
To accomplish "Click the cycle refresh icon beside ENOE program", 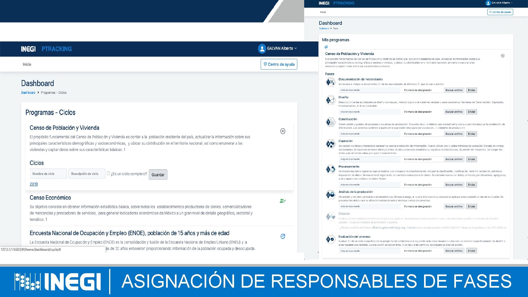I will coord(283,237).
